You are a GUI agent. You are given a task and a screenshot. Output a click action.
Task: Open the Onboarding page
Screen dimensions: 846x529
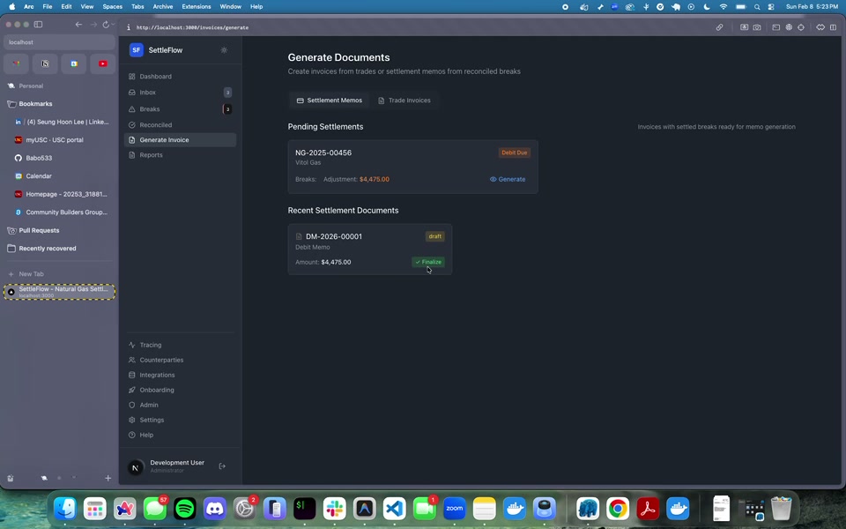pyautogui.click(x=156, y=391)
